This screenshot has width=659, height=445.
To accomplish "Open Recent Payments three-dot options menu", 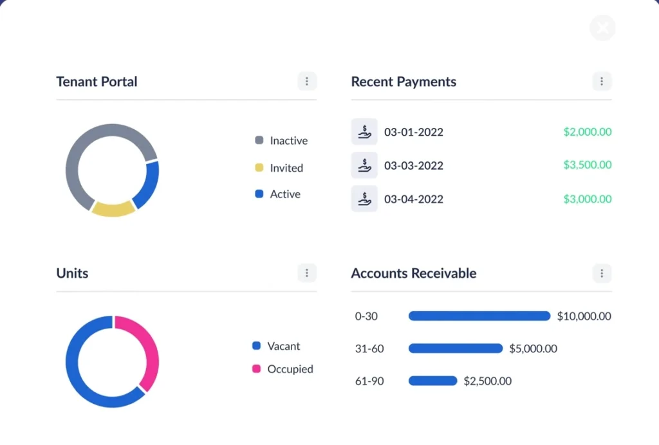I will coord(602,82).
